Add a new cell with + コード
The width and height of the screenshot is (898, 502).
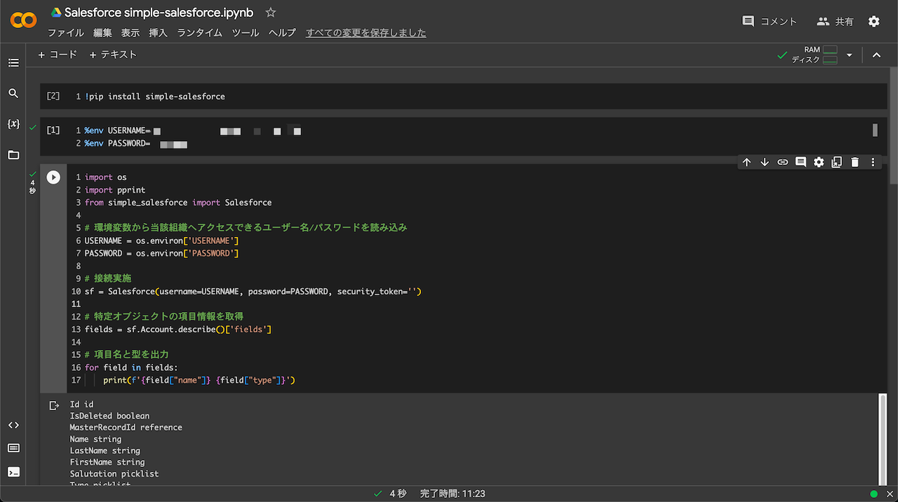tap(57, 54)
